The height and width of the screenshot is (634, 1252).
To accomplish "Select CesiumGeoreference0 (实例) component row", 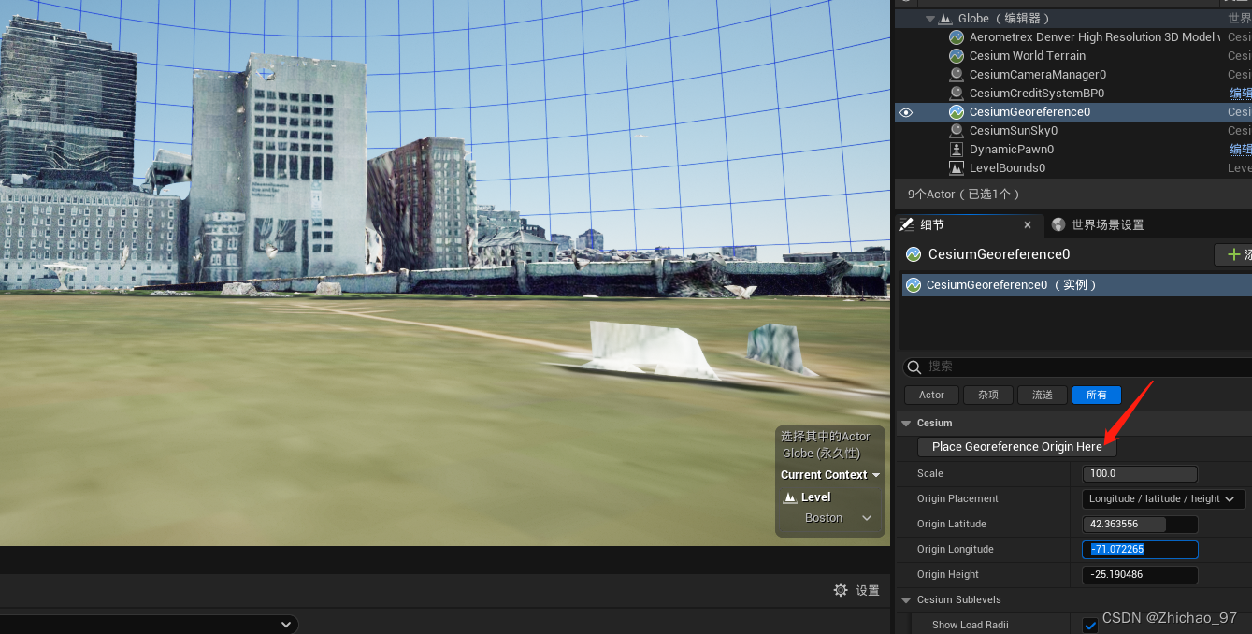I will (1077, 285).
